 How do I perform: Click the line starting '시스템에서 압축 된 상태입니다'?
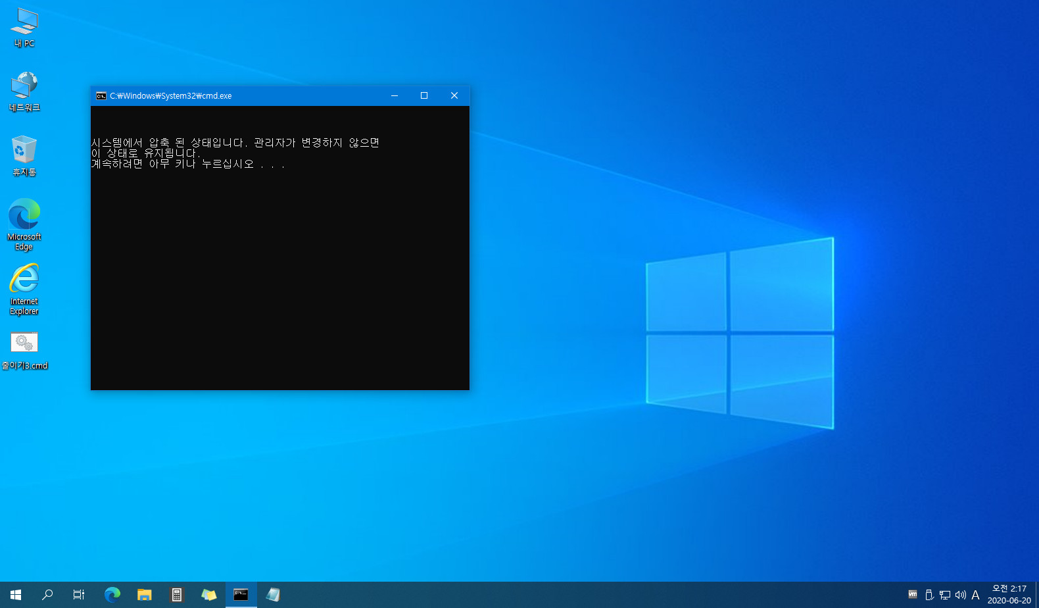pos(235,143)
